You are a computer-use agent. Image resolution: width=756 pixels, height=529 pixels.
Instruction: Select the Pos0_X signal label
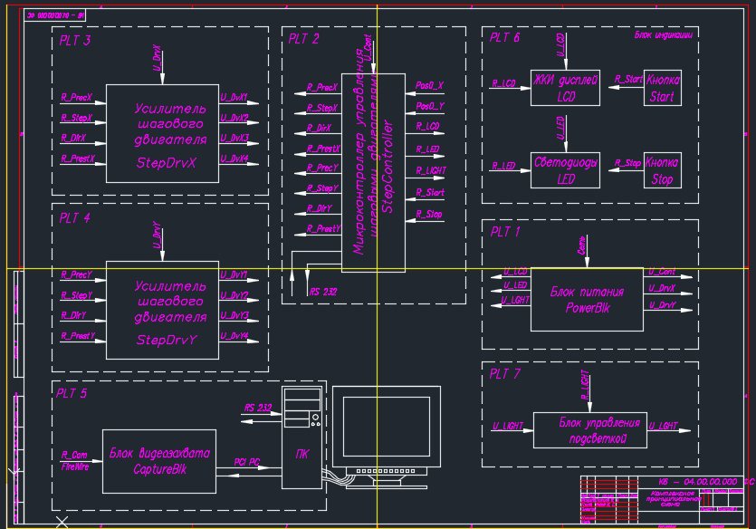(429, 85)
